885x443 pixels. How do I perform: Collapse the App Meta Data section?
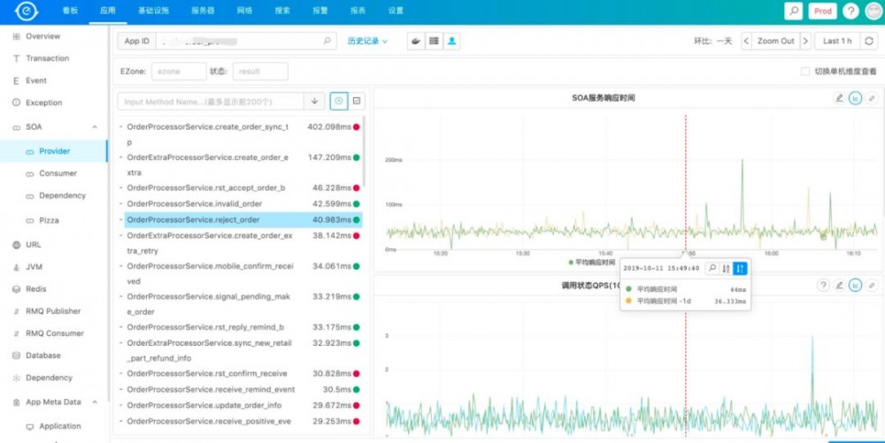tap(95, 401)
